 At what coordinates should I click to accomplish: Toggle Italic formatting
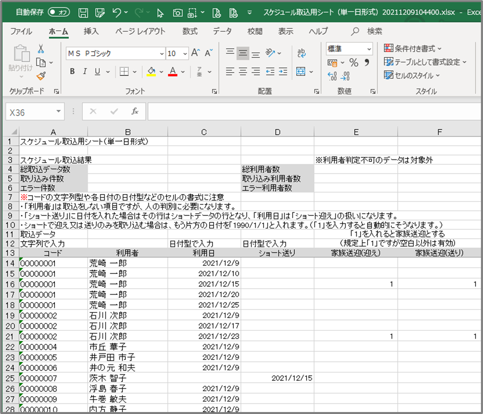[x=85, y=71]
